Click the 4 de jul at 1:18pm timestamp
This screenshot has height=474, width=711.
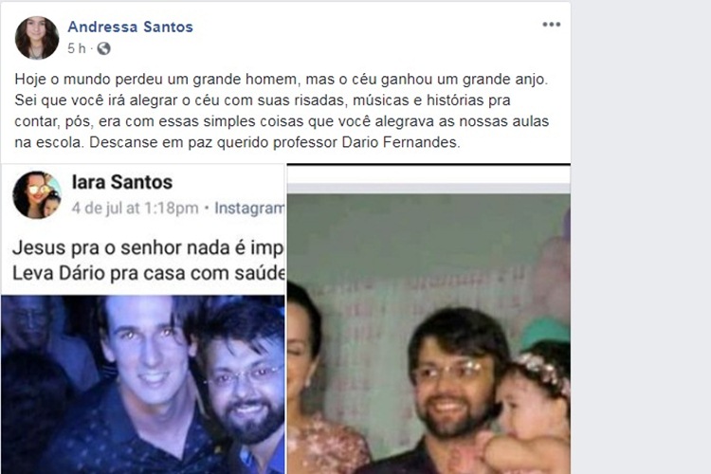(135, 209)
